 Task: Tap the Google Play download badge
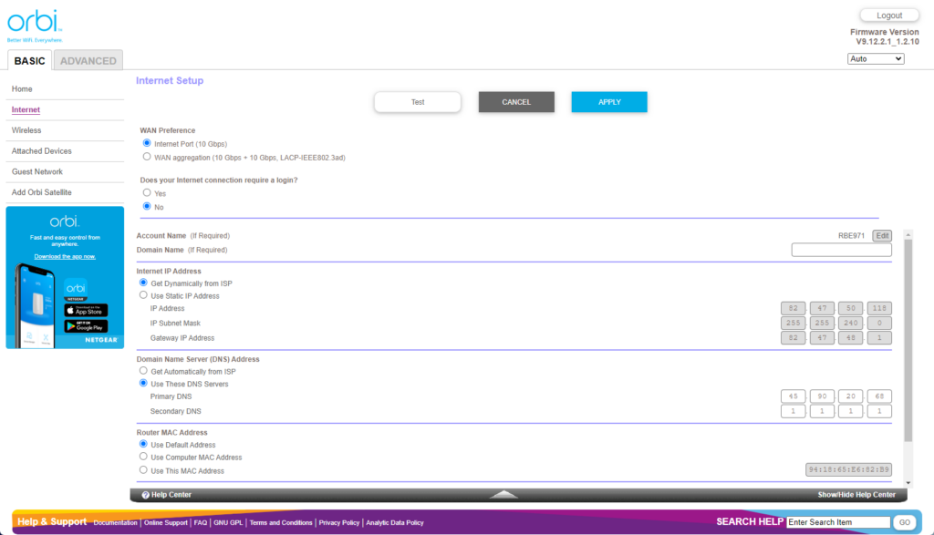pyautogui.click(x=86, y=326)
